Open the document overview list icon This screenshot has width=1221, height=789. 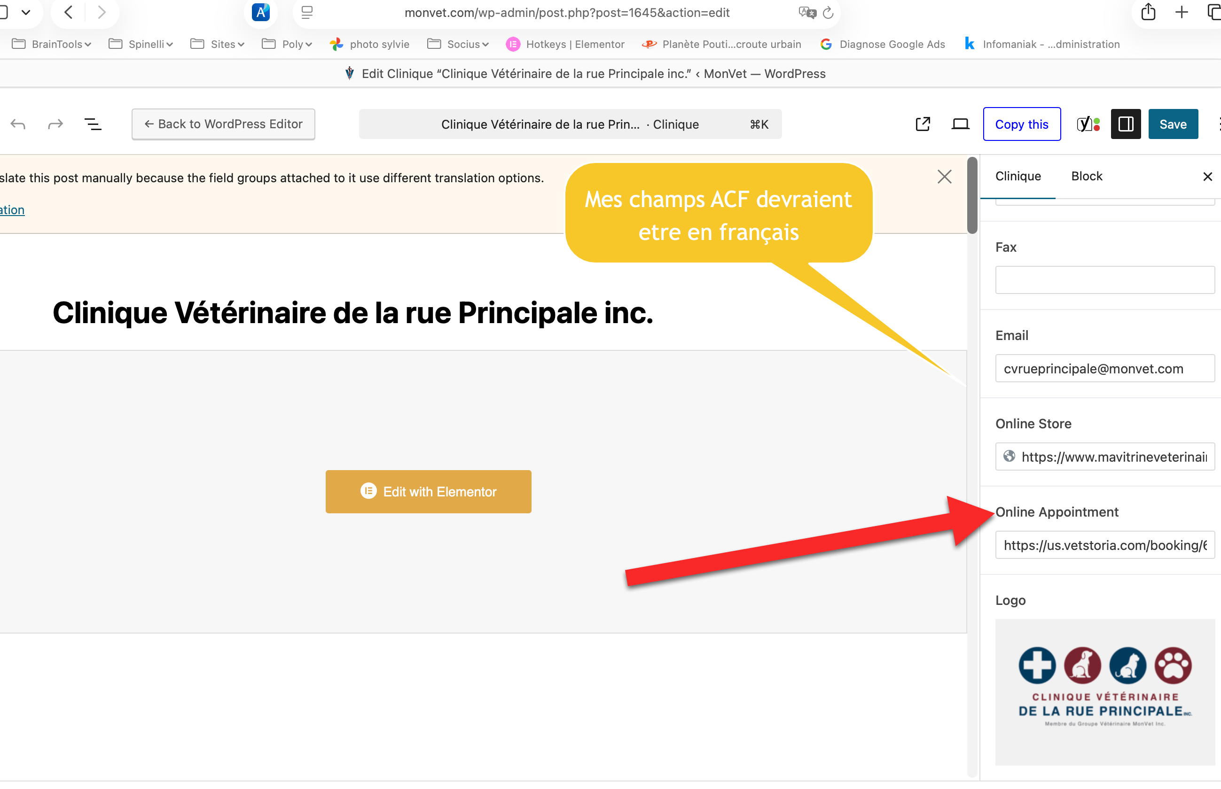[x=93, y=124]
